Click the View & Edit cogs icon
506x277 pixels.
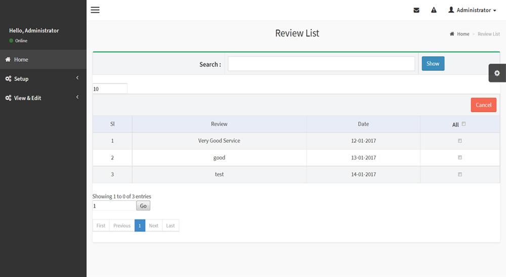[x=8, y=98]
